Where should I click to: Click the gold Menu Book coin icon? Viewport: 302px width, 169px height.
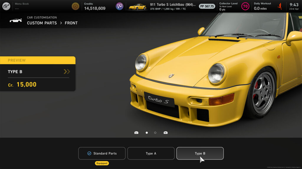(75, 6)
